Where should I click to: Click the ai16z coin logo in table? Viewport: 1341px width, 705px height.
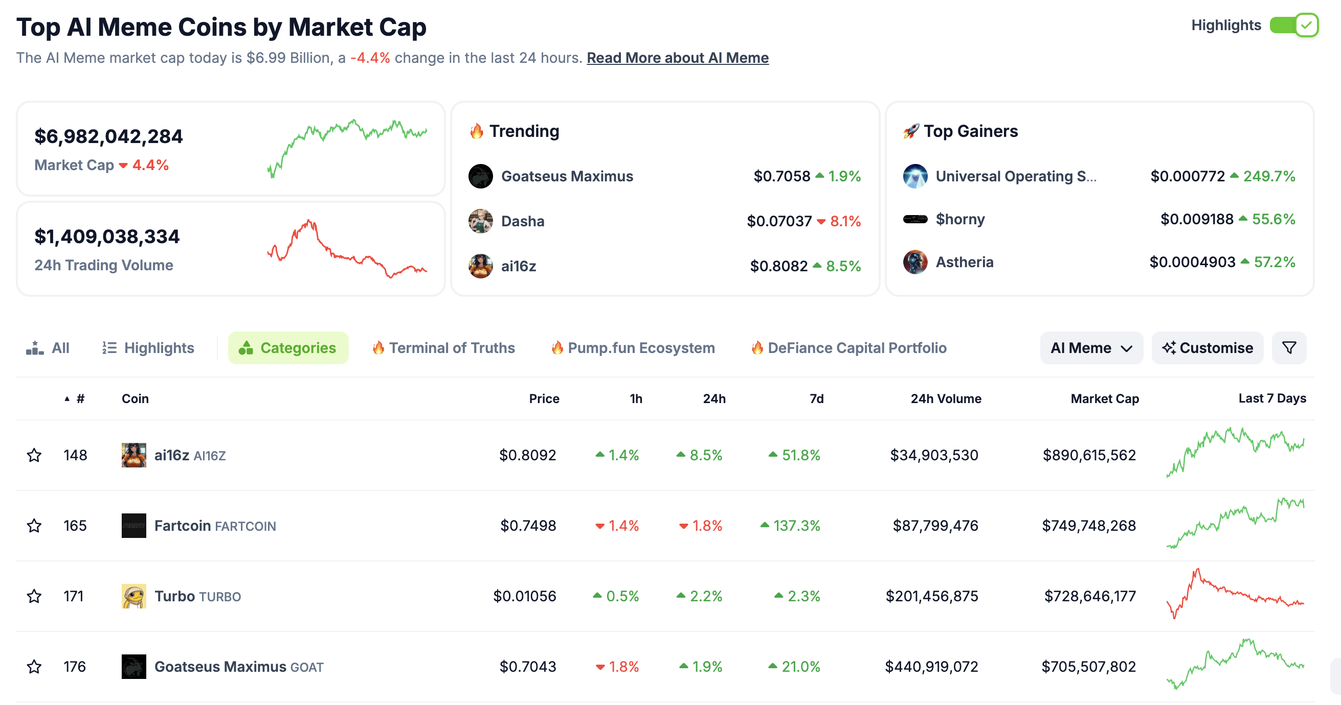[134, 455]
